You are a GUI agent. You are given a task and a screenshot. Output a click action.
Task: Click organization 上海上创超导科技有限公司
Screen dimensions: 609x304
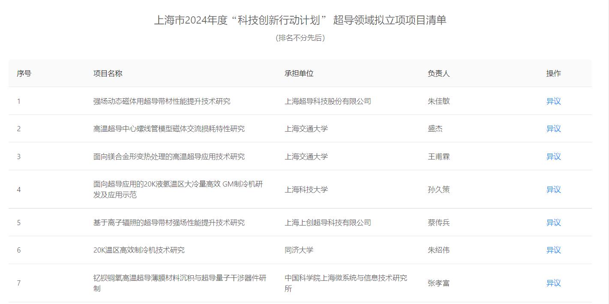[328, 223]
